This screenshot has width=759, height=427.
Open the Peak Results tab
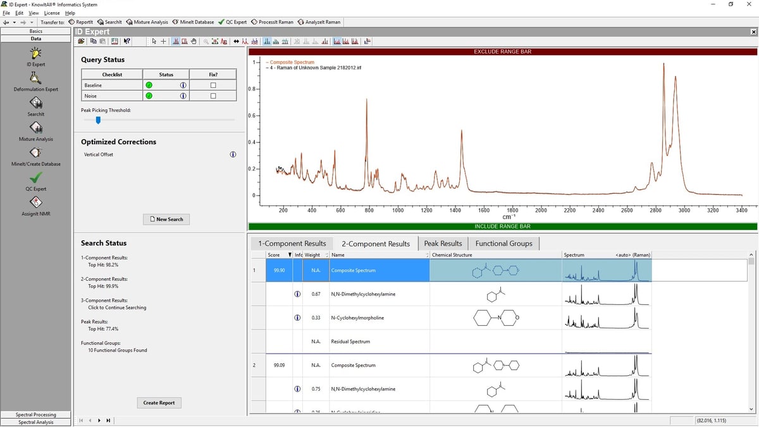443,243
